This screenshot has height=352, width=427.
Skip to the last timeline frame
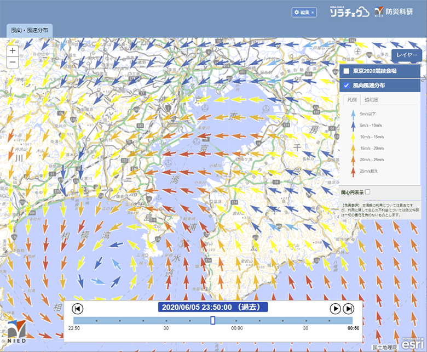pos(348,308)
